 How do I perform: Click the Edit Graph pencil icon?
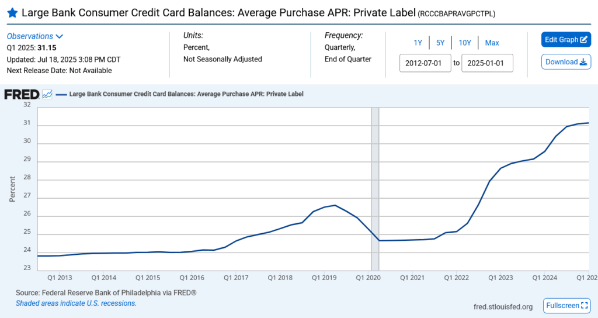tap(583, 40)
